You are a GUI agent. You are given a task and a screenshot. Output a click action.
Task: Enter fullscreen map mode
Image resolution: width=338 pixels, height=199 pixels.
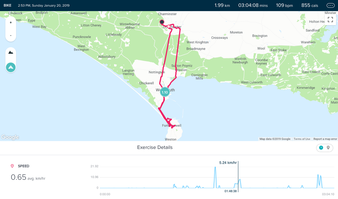330,20
